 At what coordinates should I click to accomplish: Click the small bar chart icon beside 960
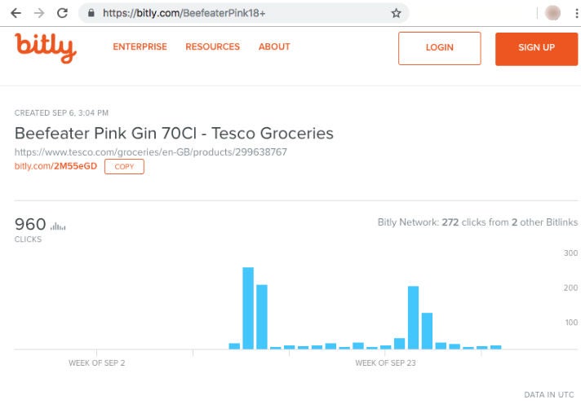pos(59,226)
